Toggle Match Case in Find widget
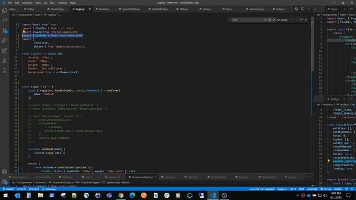This screenshot has width=356, height=200. [x=265, y=20]
